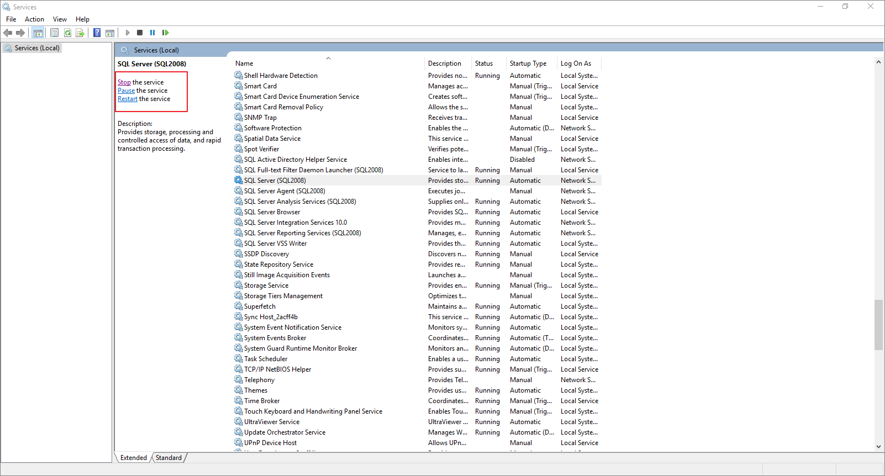The image size is (885, 476).
Task: Click the green Refresh toolbar icon
Action: pos(67,33)
